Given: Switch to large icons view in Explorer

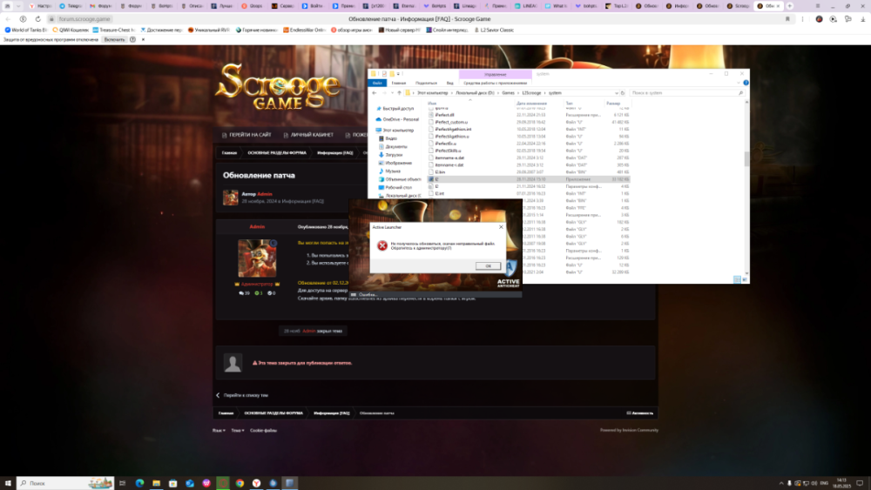Looking at the screenshot, I should pos(746,279).
